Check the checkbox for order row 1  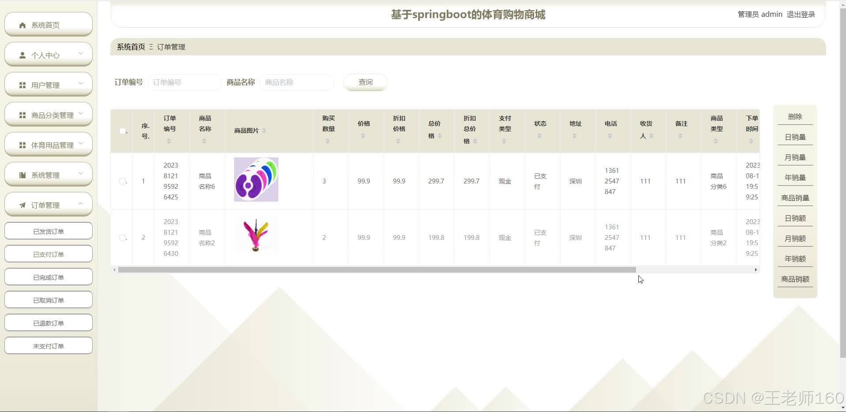[123, 181]
